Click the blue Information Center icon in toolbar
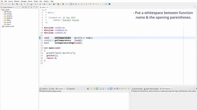The image size is (197, 110). 110,4
